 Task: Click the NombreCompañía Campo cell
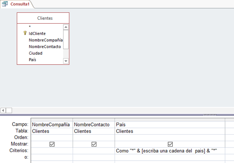pyautogui.click(x=52, y=124)
